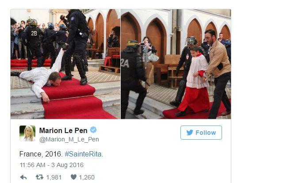The width and height of the screenshot is (291, 183).
Task: Click the heart like icon
Action: (73, 177)
